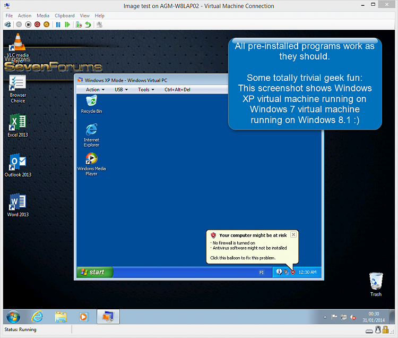This screenshot has width=398, height=338.
Task: Close the security warning balloon
Action: 293,234
